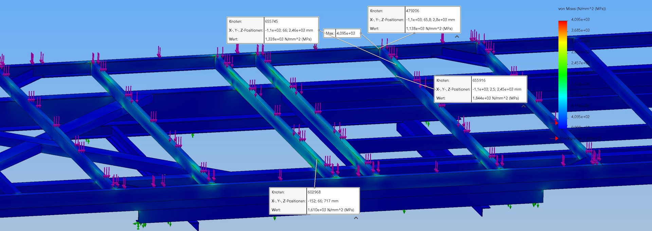The height and width of the screenshot is (231, 652).
Task: Open the von Mises legend title
Action: [582, 9]
